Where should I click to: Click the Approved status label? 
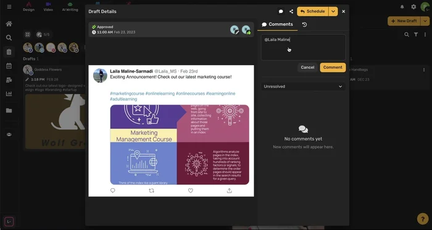pos(105,27)
